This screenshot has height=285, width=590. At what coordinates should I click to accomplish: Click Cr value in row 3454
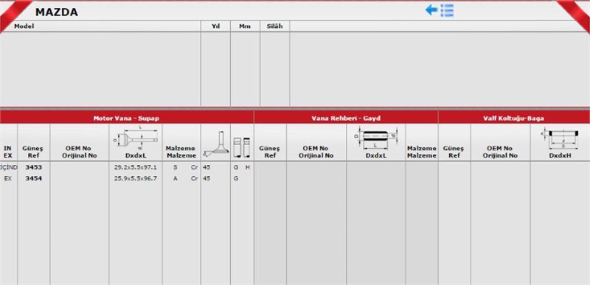194,178
